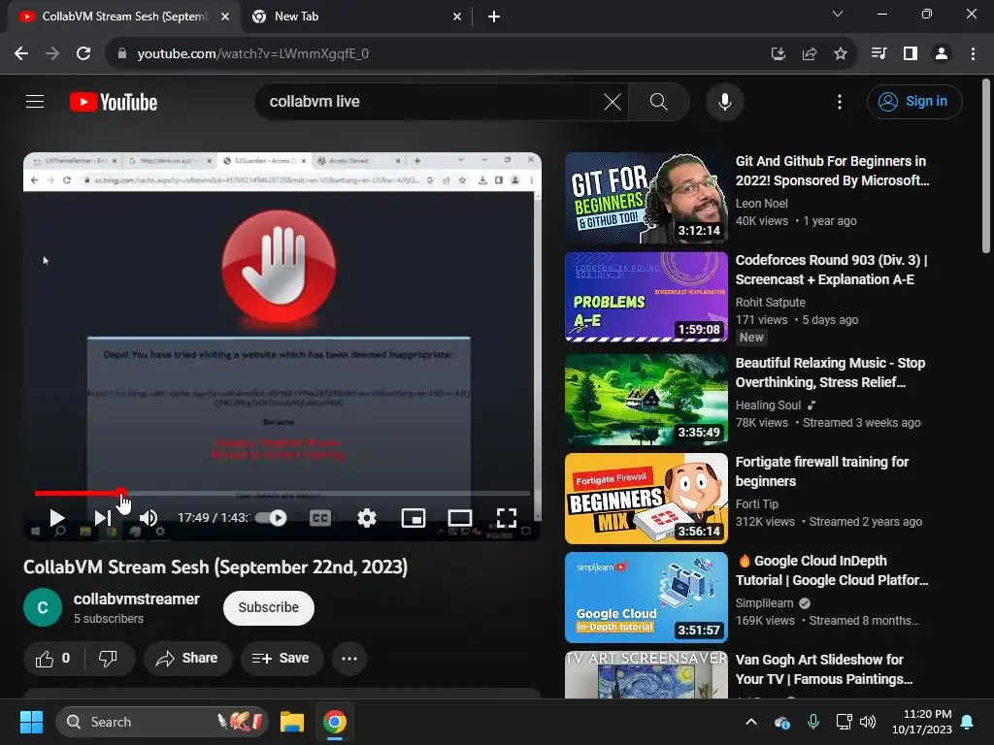This screenshot has width=994, height=745.
Task: Open collabvmstreamer channel name link
Action: pos(136,599)
